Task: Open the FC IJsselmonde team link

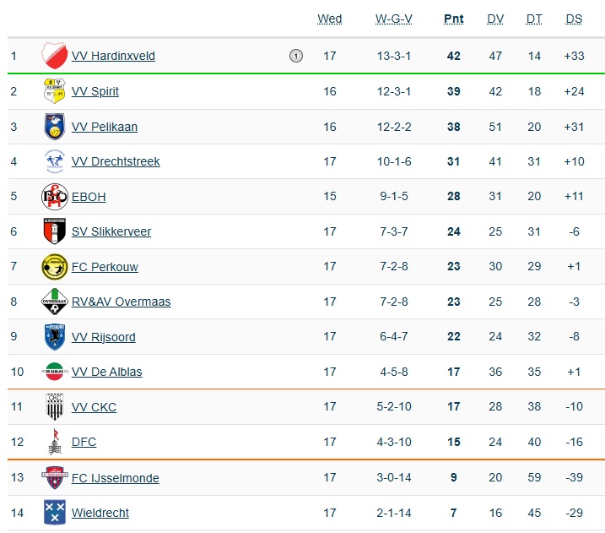Action: tap(115, 478)
